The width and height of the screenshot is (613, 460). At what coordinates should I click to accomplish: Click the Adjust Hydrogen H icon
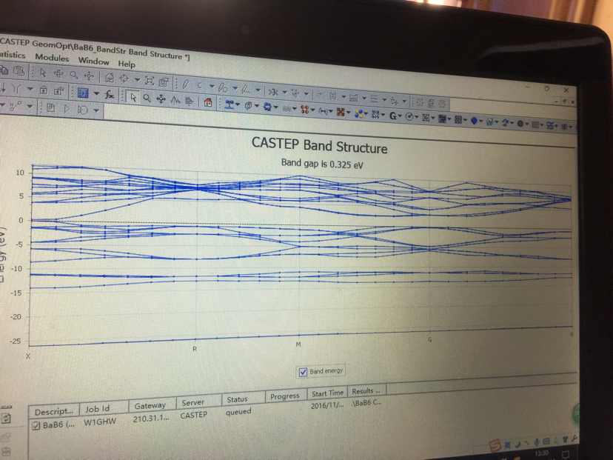point(333,95)
